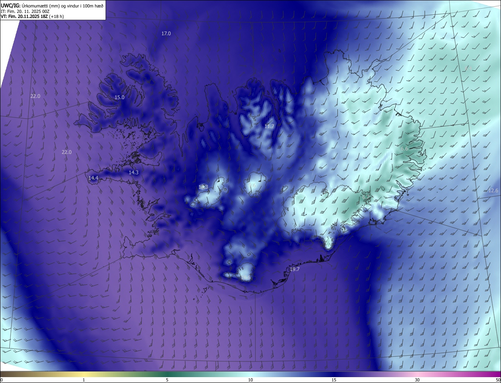Click the UWC/IG map title text
Image resolution: width=501 pixels, height=383 pixels.
tap(52, 5)
